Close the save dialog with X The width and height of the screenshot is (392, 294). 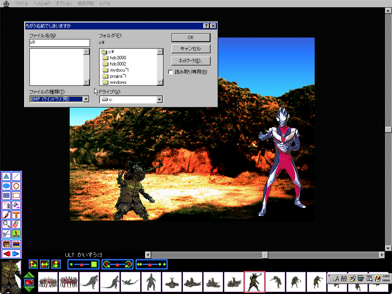(213, 26)
